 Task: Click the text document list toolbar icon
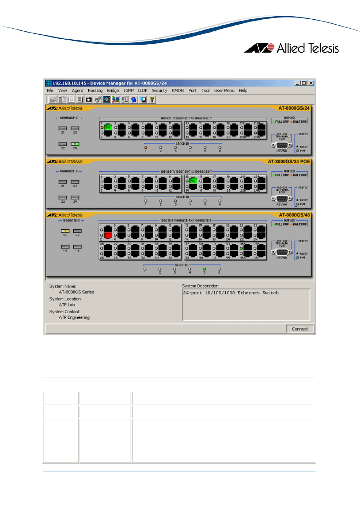click(80, 100)
